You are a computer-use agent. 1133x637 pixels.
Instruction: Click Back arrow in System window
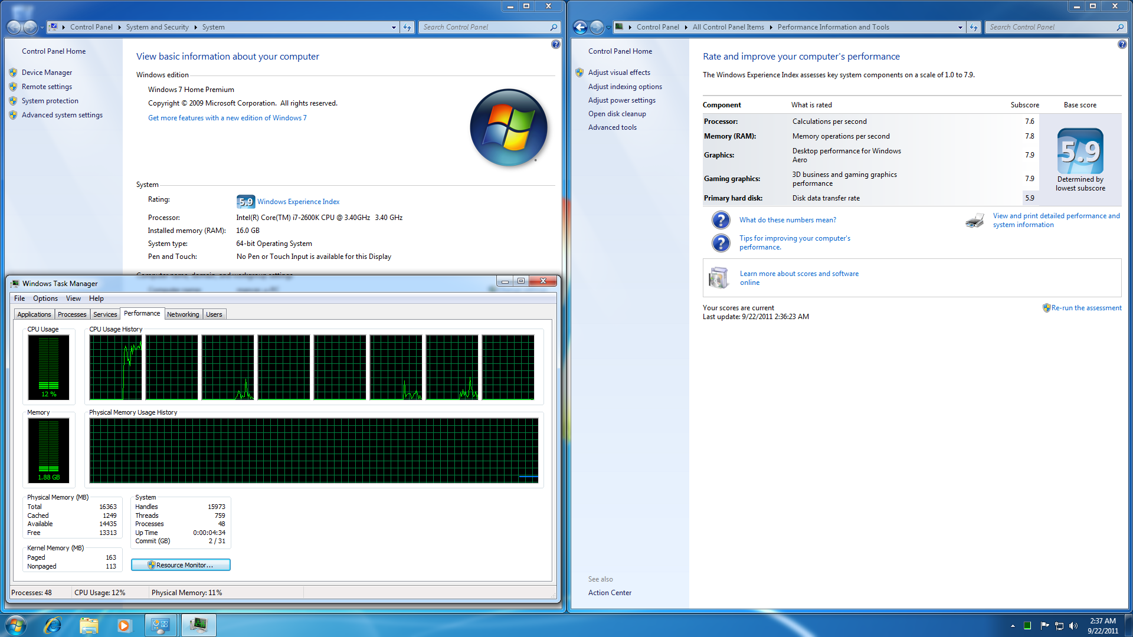14,27
